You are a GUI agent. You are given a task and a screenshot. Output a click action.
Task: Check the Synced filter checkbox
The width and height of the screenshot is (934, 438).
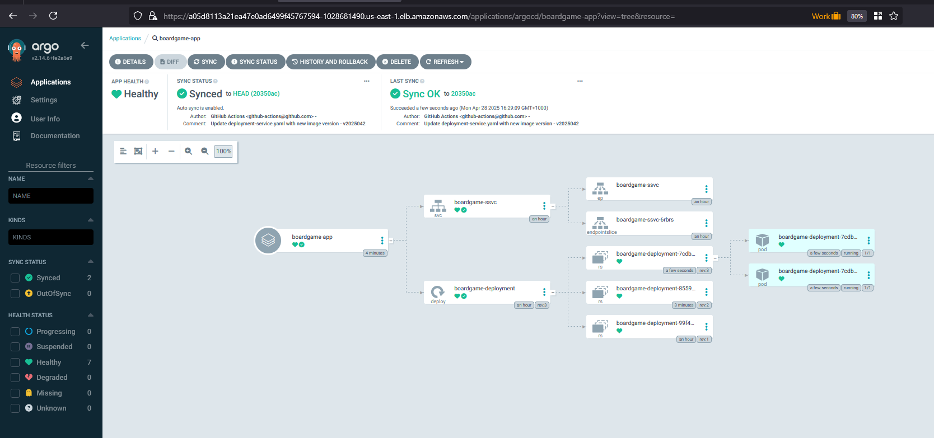click(x=15, y=278)
